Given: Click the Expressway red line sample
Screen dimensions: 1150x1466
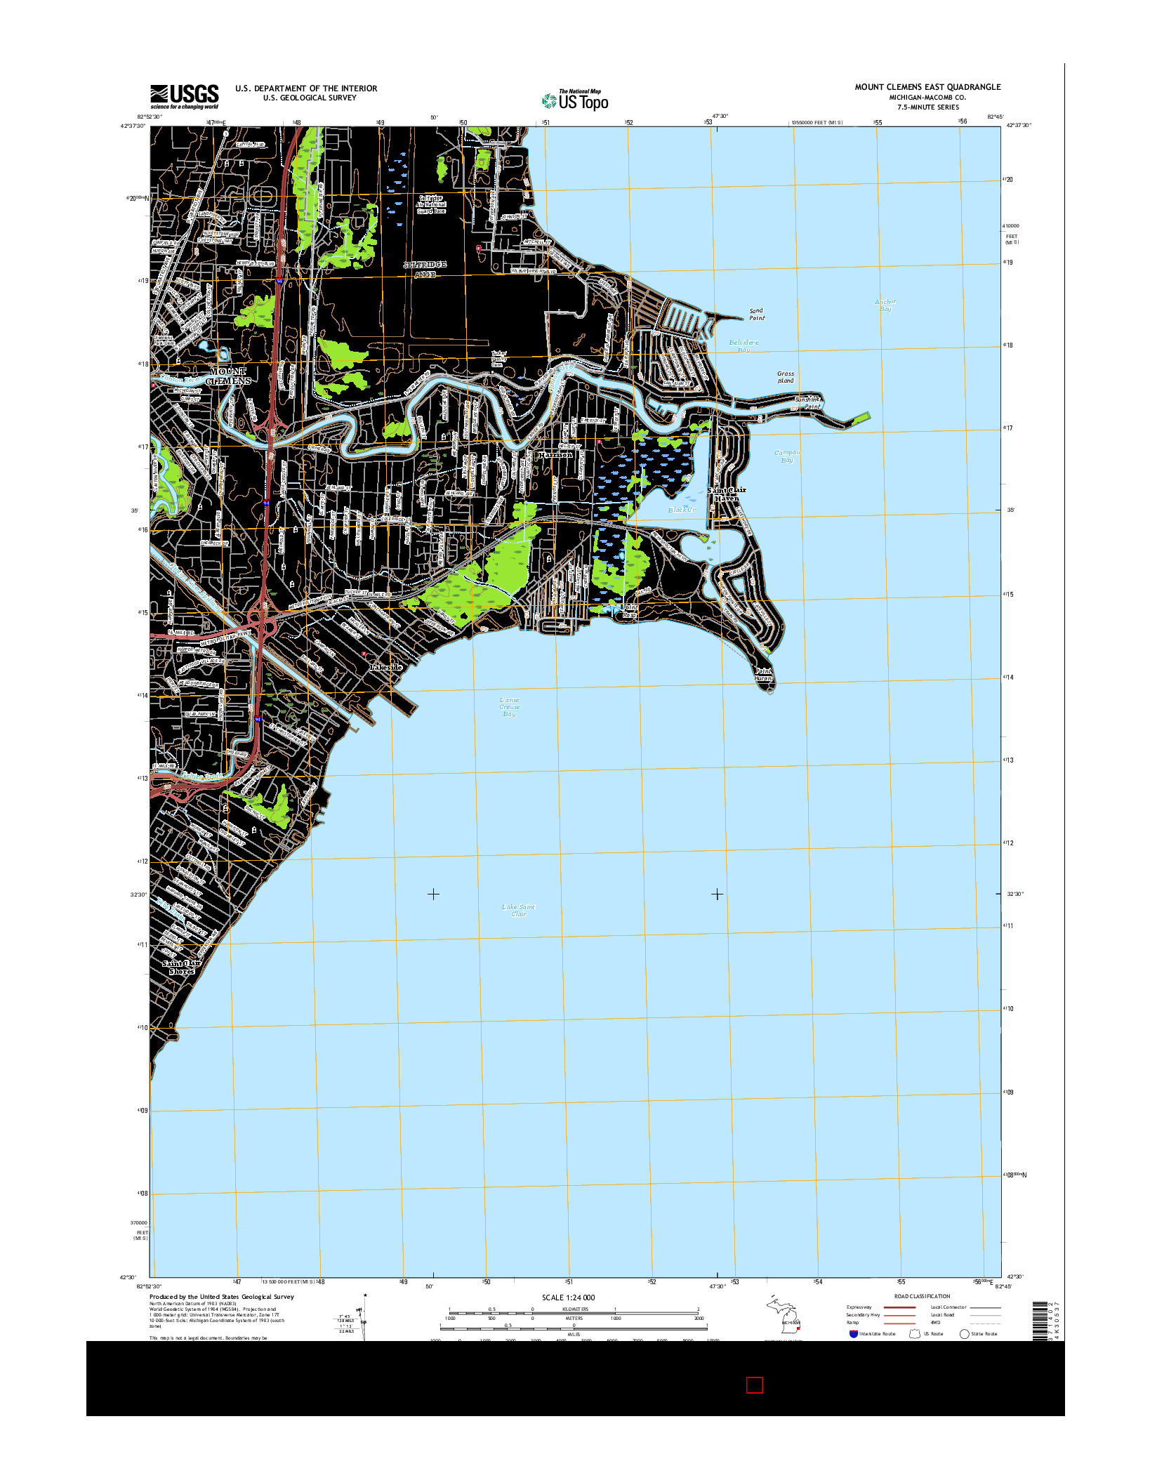Looking at the screenshot, I should (x=899, y=1307).
